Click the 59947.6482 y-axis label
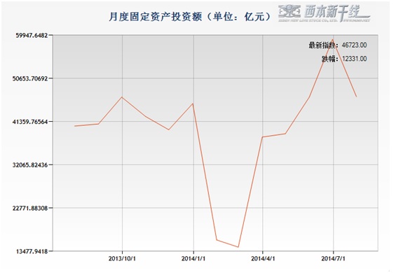This screenshot has width=396, height=273. 32,35
